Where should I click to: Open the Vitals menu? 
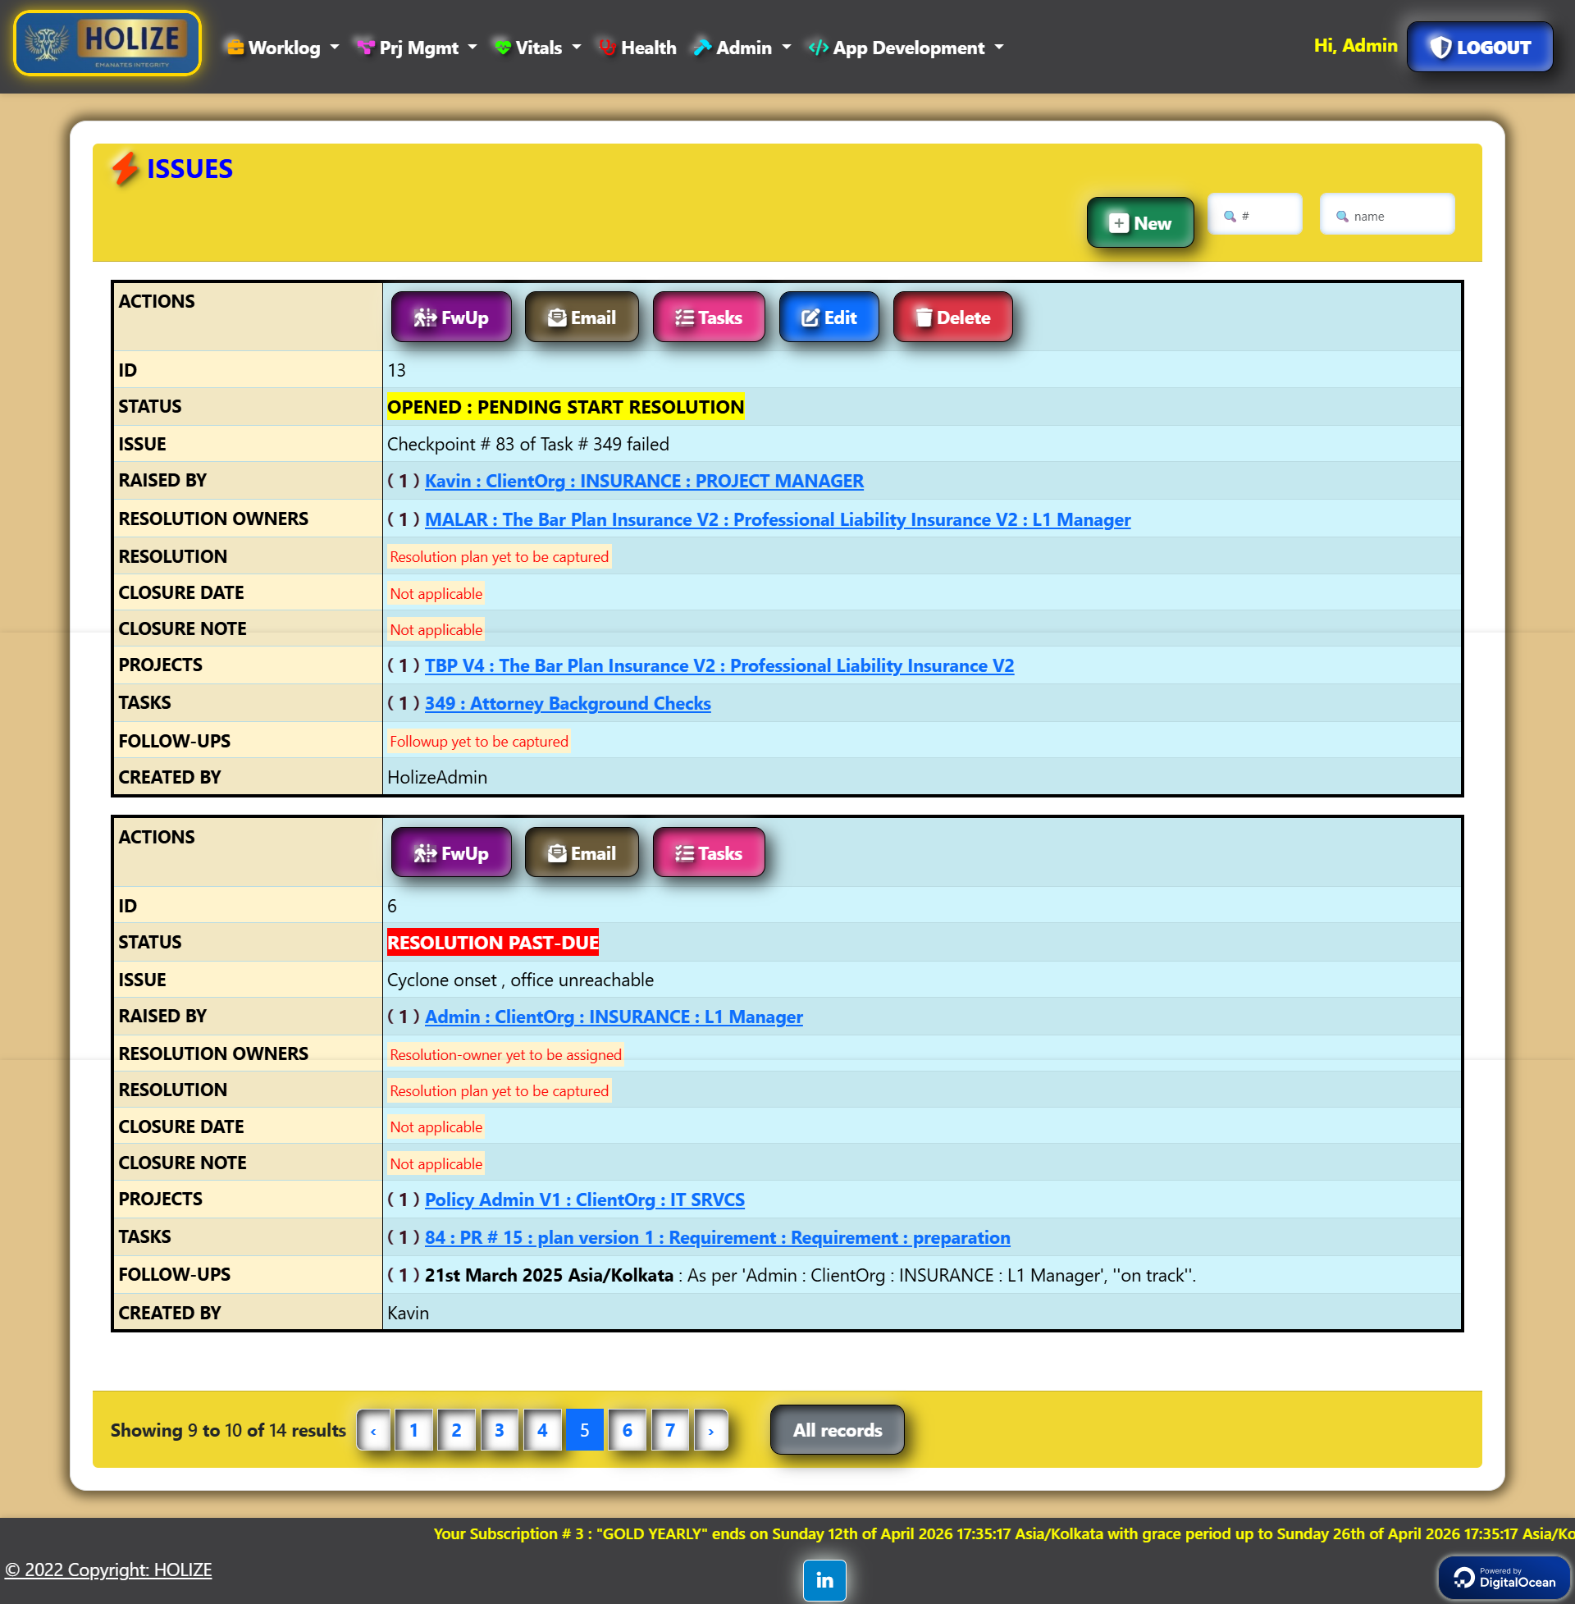(537, 48)
